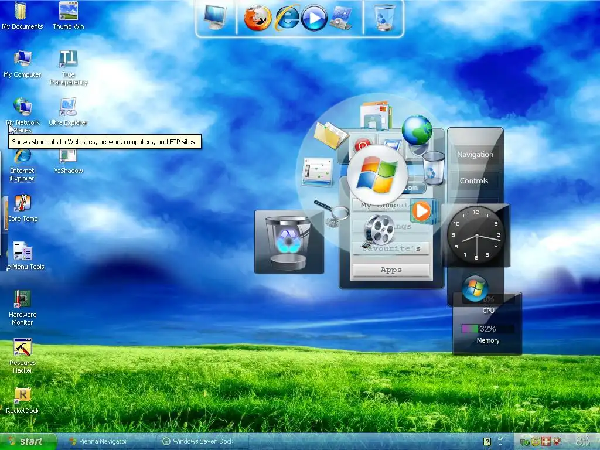Image resolution: width=600 pixels, height=450 pixels.
Task: Select the My Computer desktop icon
Action: pos(23,63)
